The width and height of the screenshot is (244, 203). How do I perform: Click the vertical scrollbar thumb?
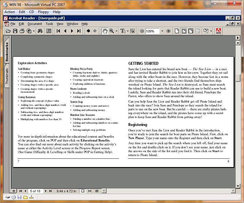click(238, 78)
